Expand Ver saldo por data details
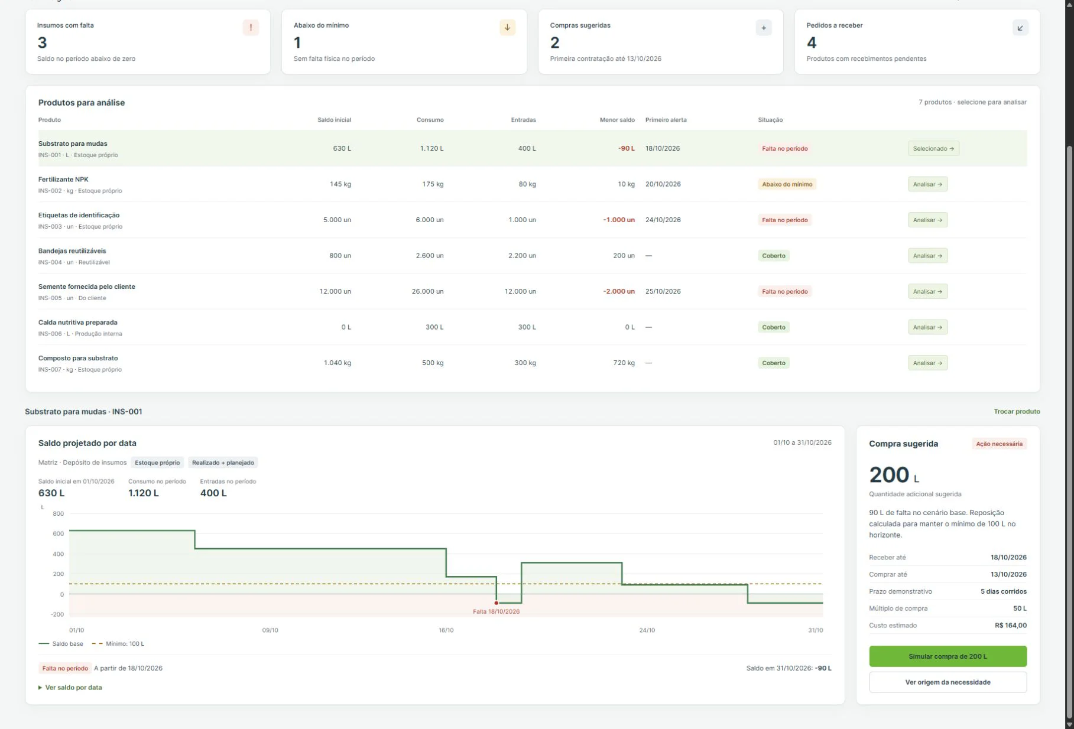This screenshot has height=729, width=1074. (70, 688)
